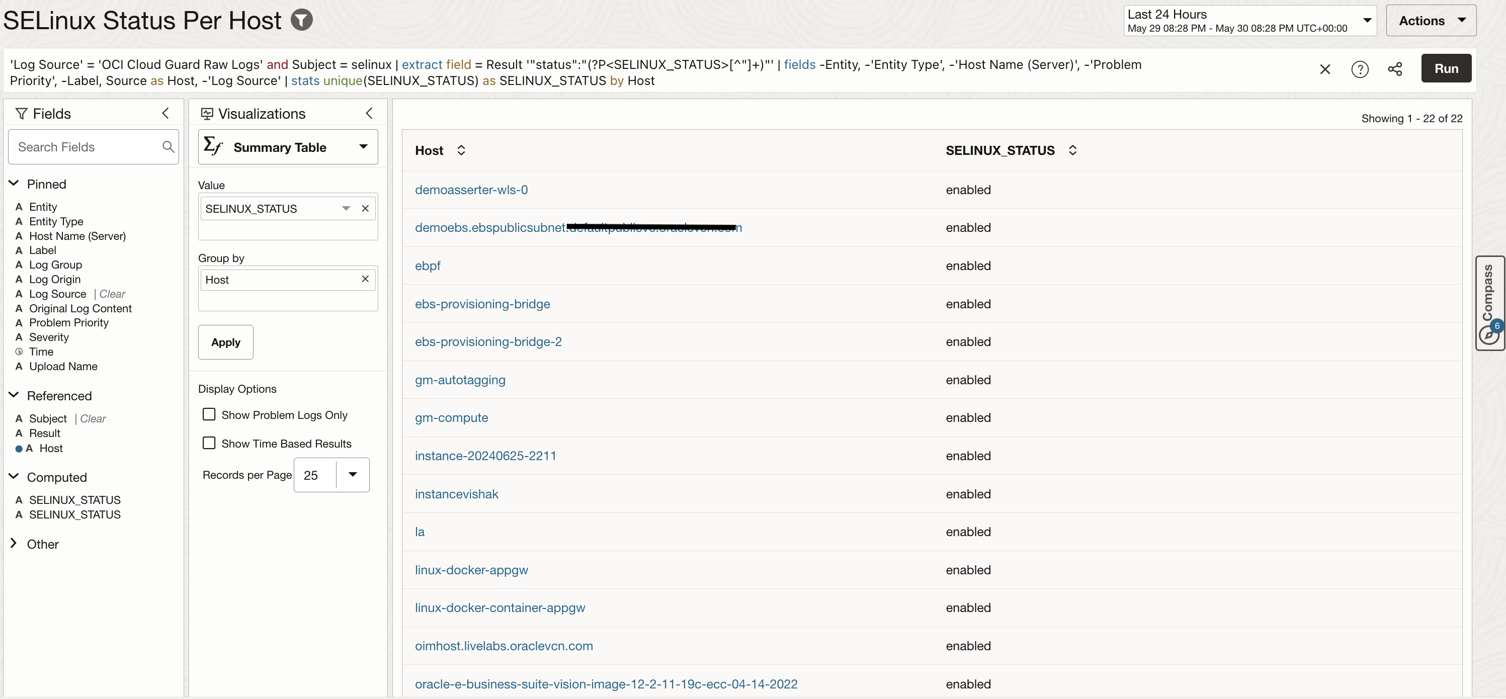
Task: Sort the SELINUX_STATUS column arrows
Action: point(1072,151)
